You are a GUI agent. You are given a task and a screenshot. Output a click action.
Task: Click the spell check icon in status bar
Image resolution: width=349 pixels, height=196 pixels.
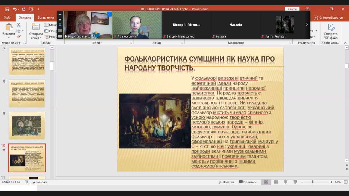coord(26,182)
